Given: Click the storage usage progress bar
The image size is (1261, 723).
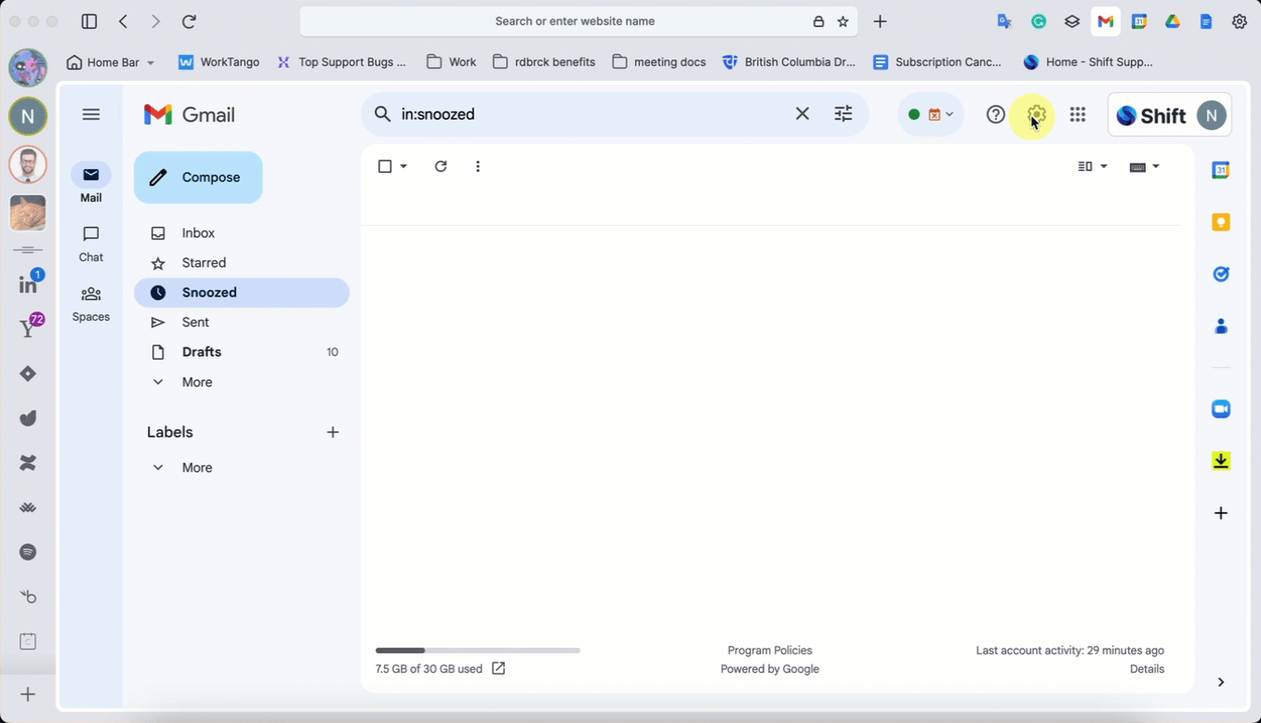Looking at the screenshot, I should tap(478, 651).
